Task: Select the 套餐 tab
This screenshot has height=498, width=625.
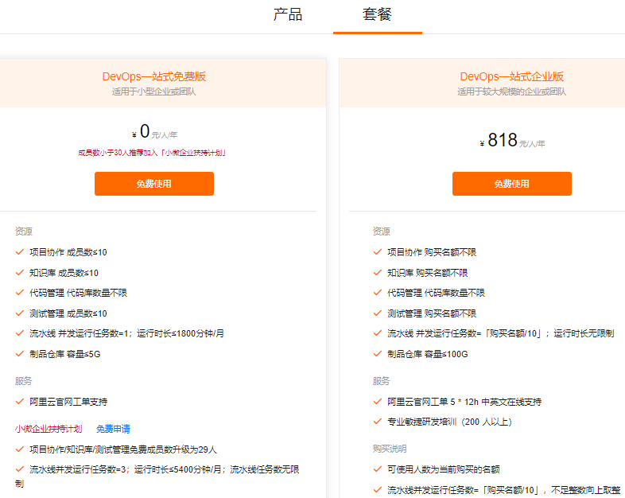Action: pyautogui.click(x=377, y=14)
